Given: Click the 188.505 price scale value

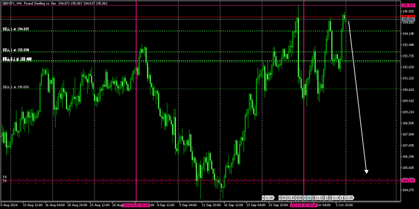Looking at the screenshot, I should point(408,123).
